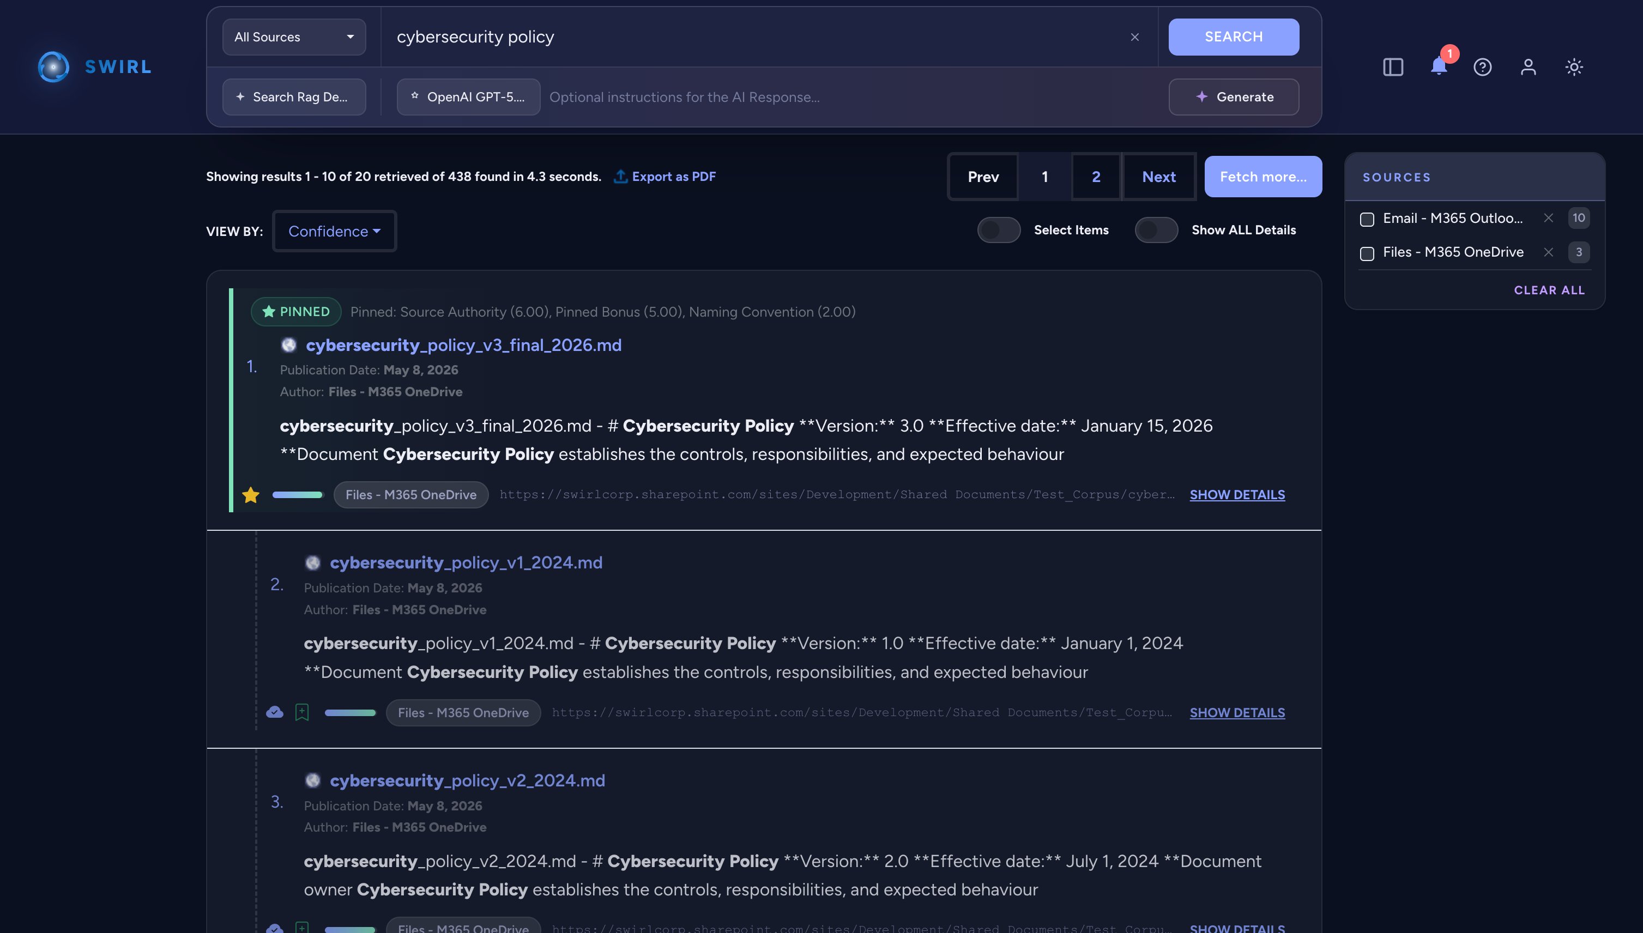The height and width of the screenshot is (933, 1643).
Task: Clear the search query with X icon
Action: point(1134,37)
